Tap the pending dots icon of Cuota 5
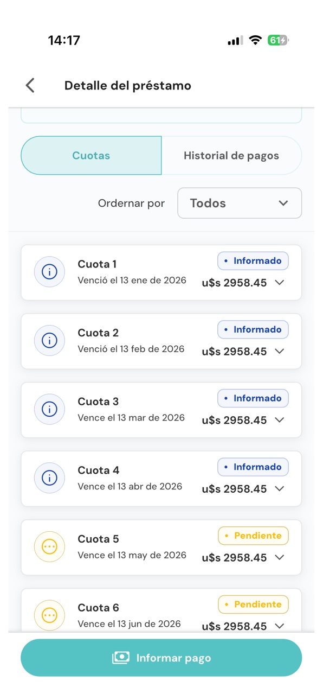The width and height of the screenshot is (323, 700). tap(49, 547)
